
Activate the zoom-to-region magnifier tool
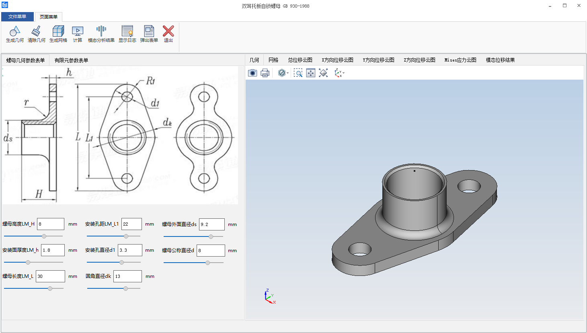tap(298, 73)
